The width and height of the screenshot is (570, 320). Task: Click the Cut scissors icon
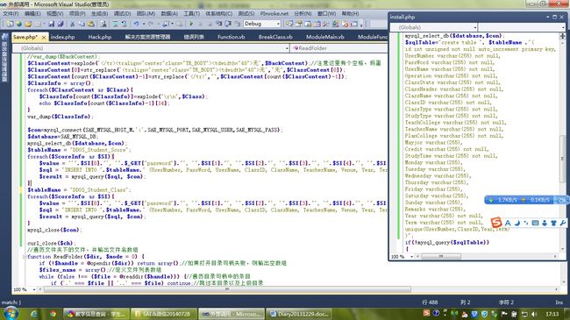[72, 24]
